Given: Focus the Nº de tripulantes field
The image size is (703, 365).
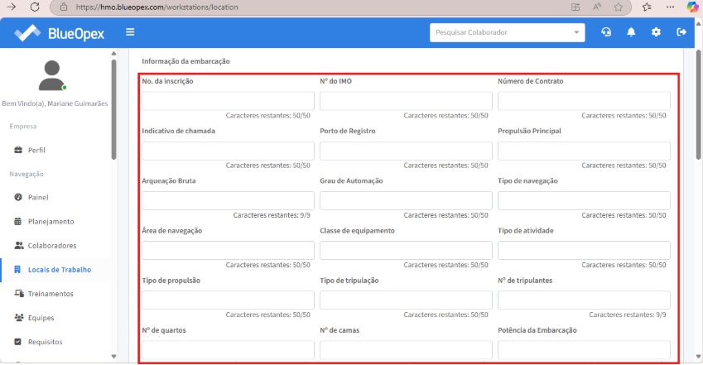Looking at the screenshot, I should [x=584, y=300].
